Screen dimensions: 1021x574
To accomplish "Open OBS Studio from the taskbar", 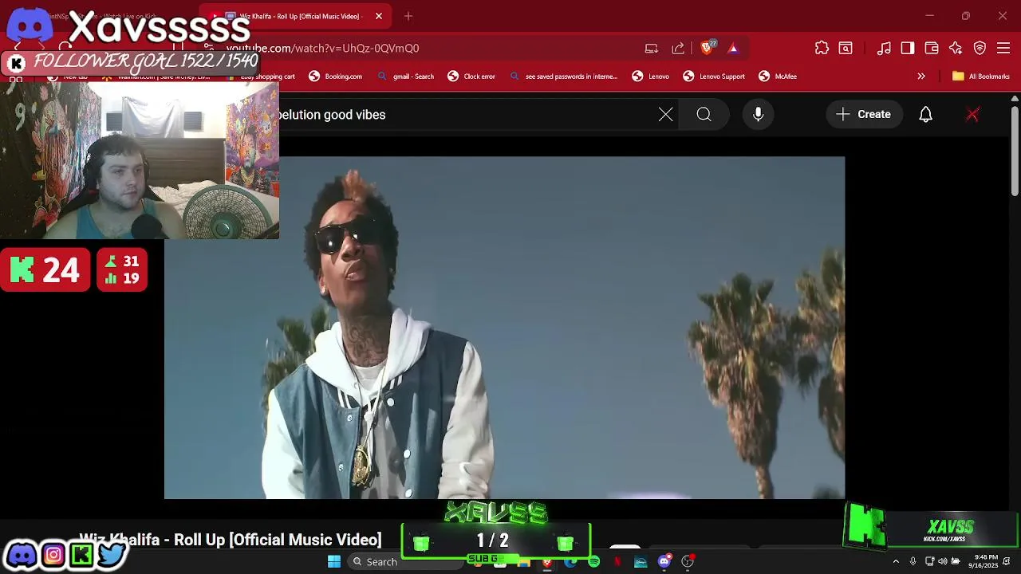I will pyautogui.click(x=688, y=562).
